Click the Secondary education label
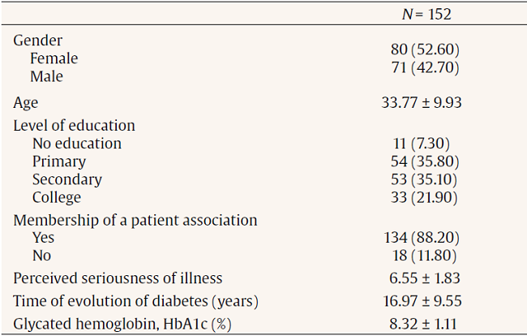This screenshot has width=527, height=336. point(67,179)
